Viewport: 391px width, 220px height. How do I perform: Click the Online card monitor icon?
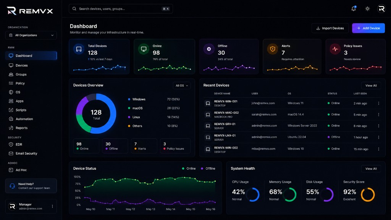(x=144, y=49)
